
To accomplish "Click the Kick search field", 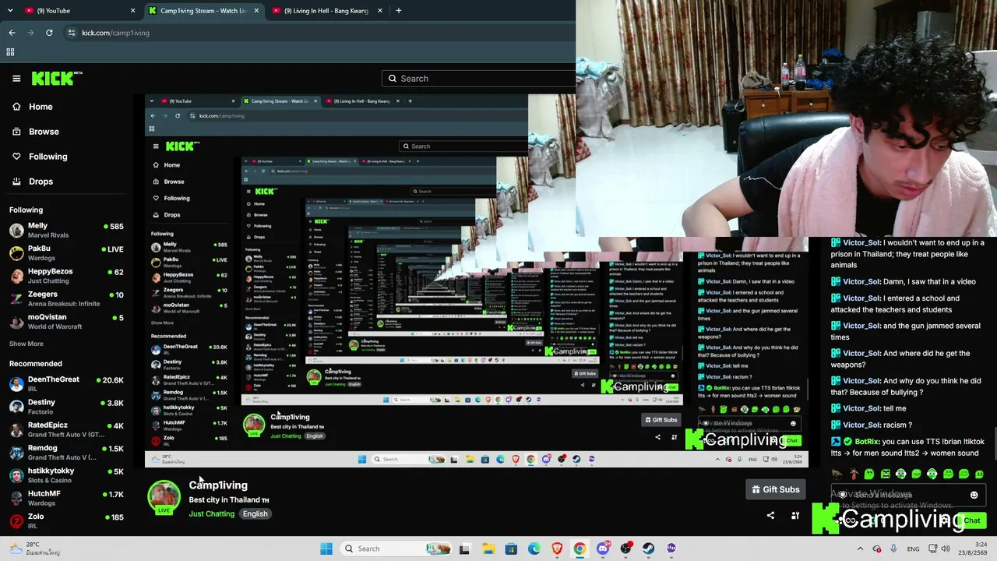I will click(x=478, y=79).
